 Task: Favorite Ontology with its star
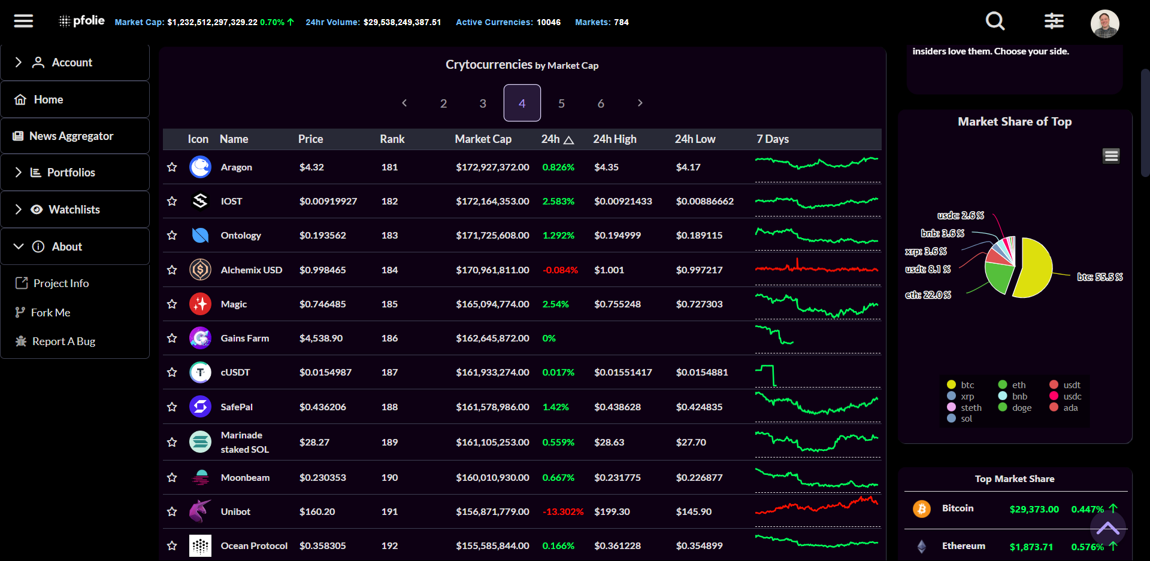click(172, 235)
